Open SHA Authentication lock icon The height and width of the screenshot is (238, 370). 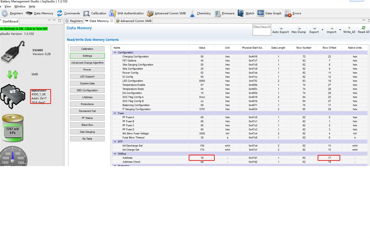(x=113, y=13)
